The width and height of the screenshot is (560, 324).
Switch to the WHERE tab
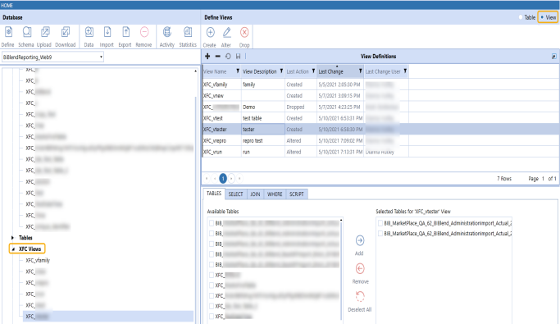pos(275,194)
